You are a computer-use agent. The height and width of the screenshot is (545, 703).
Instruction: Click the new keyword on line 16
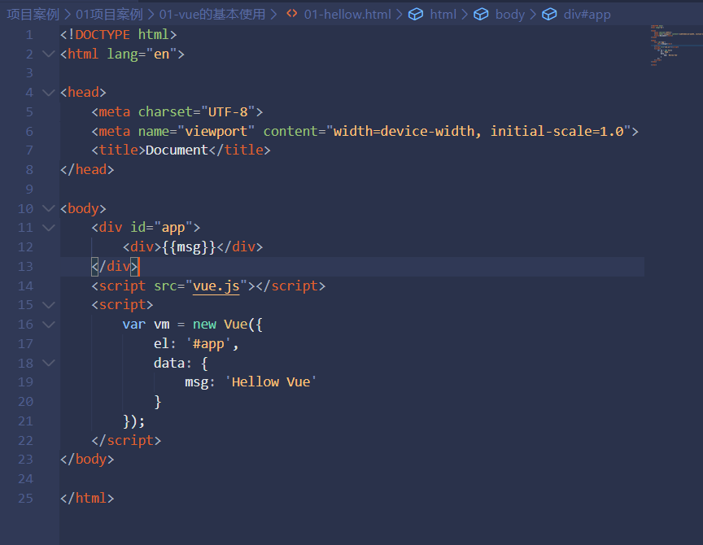point(204,324)
